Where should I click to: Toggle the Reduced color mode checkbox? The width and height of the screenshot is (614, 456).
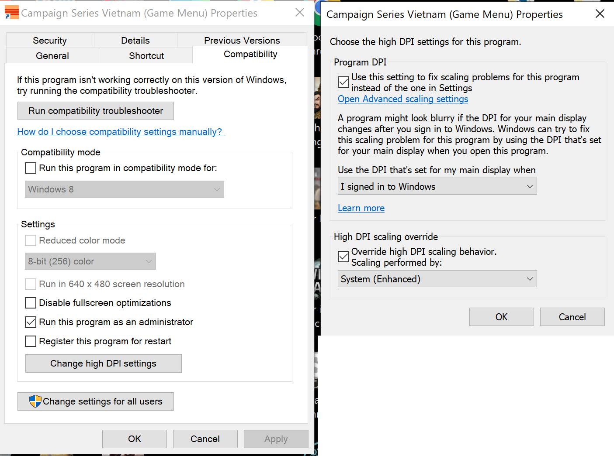[31, 240]
